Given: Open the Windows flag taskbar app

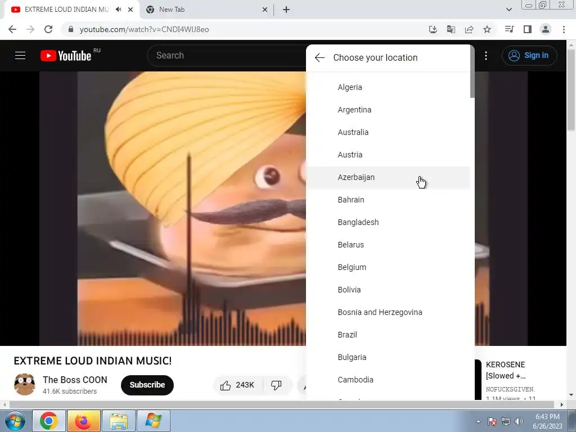Looking at the screenshot, I should coord(153,421).
